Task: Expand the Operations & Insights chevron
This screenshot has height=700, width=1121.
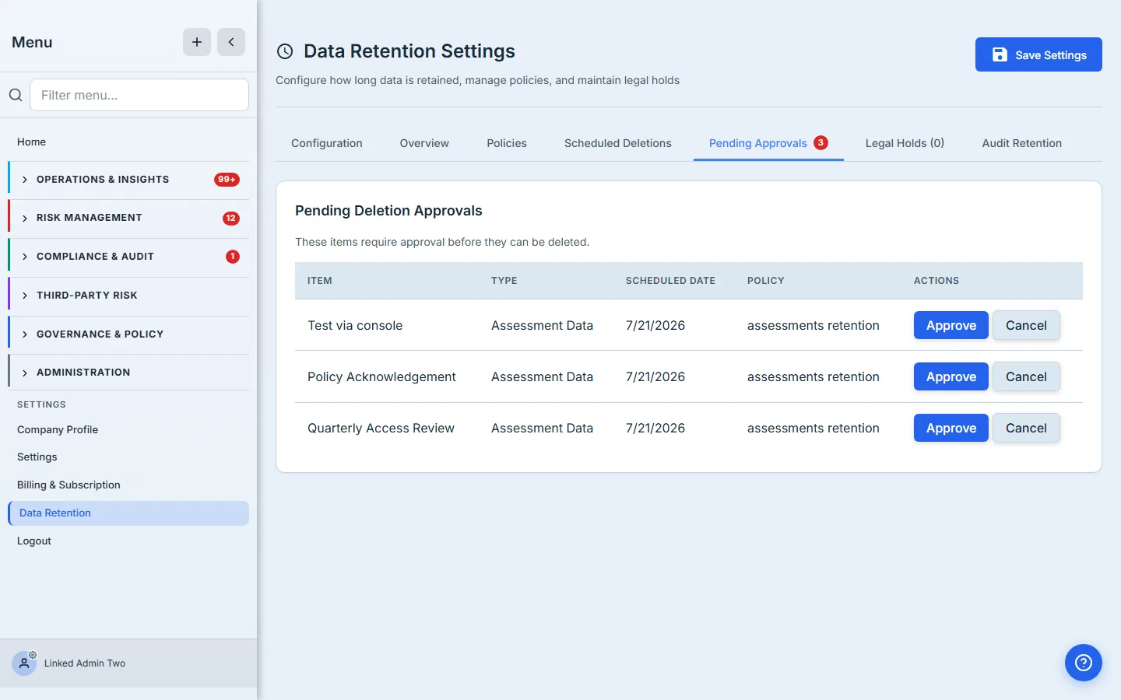Action: tap(25, 180)
